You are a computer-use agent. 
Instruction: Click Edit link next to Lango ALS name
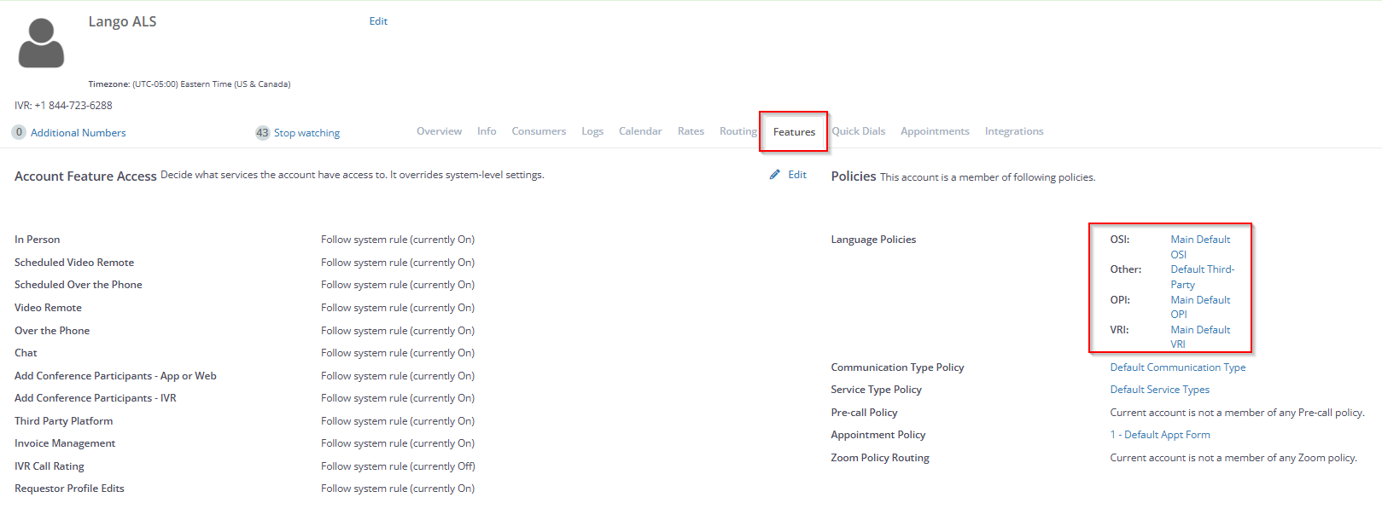(378, 21)
